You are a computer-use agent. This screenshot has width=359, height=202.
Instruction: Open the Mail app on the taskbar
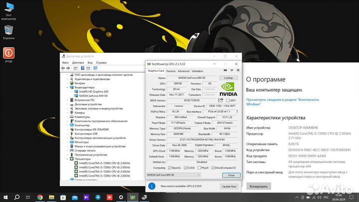75,197
